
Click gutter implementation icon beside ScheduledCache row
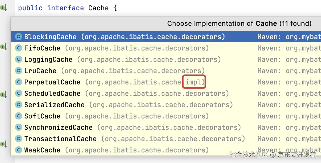click(4, 95)
